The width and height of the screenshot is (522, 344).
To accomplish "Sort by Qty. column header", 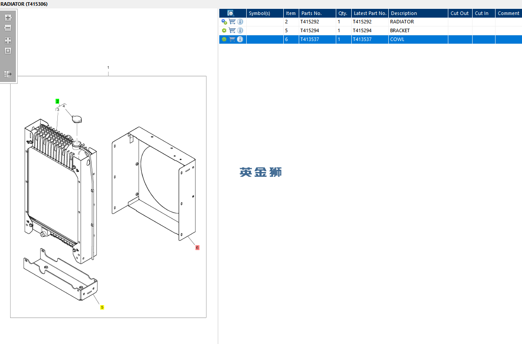I will pos(344,13).
